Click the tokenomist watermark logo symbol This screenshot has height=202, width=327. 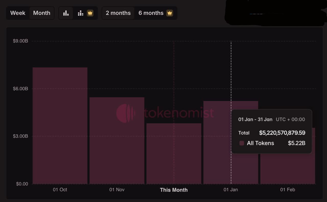point(125,113)
